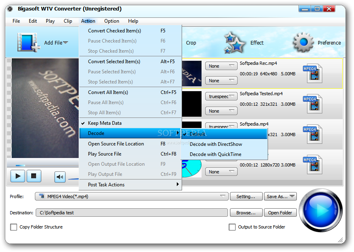Screen dimensions: 354x252
Task: Open None dropdown of the 1280x720 item
Action: point(221,172)
